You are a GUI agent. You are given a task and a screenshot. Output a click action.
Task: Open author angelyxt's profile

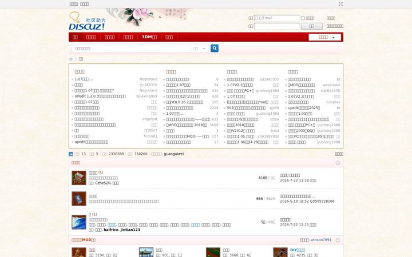pos(150,119)
